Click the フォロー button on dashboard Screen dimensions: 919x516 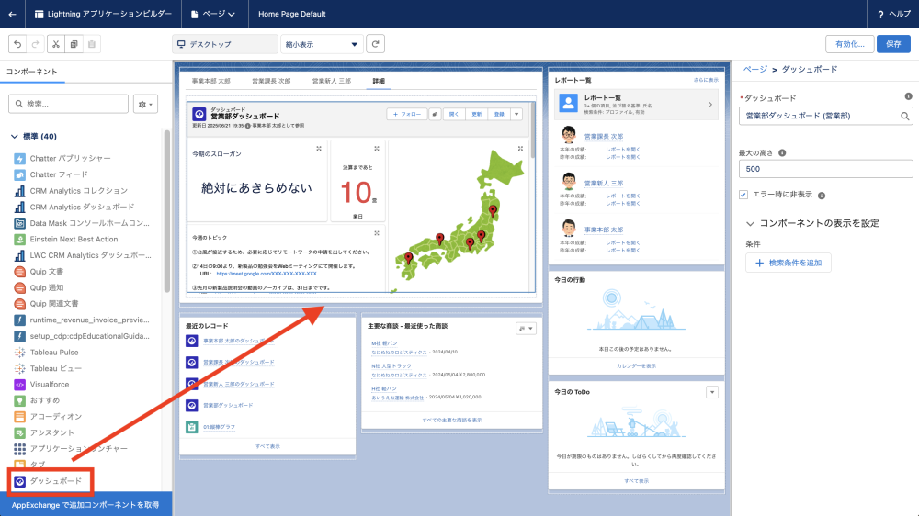pyautogui.click(x=407, y=114)
